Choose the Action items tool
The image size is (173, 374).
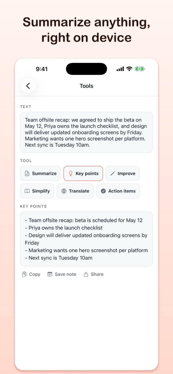(x=118, y=191)
